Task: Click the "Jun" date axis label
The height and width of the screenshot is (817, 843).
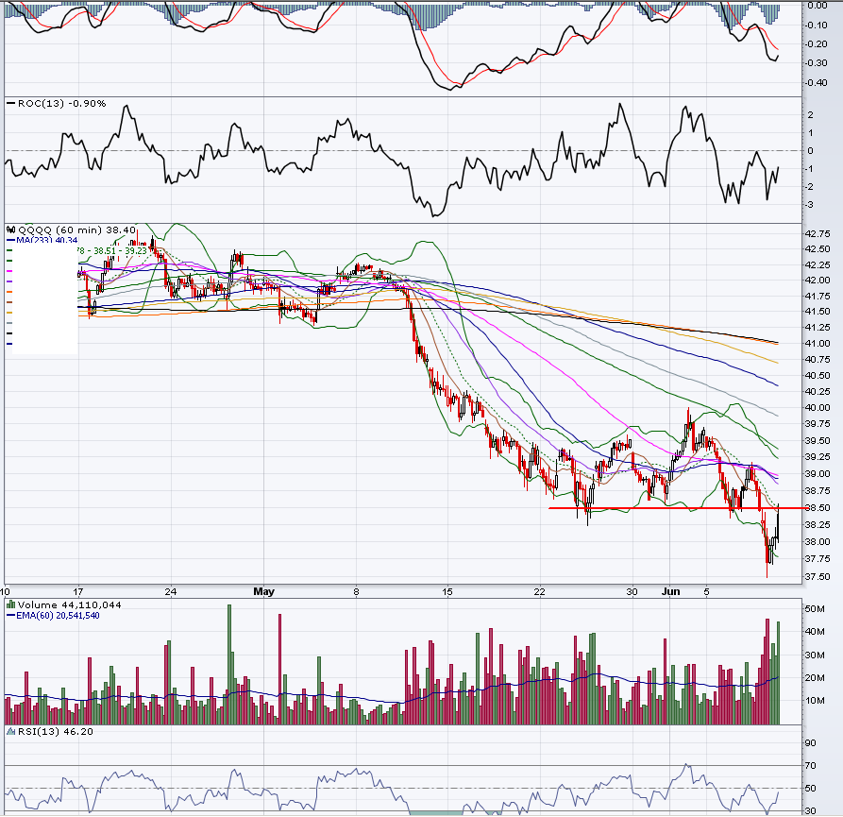Action: pos(670,591)
